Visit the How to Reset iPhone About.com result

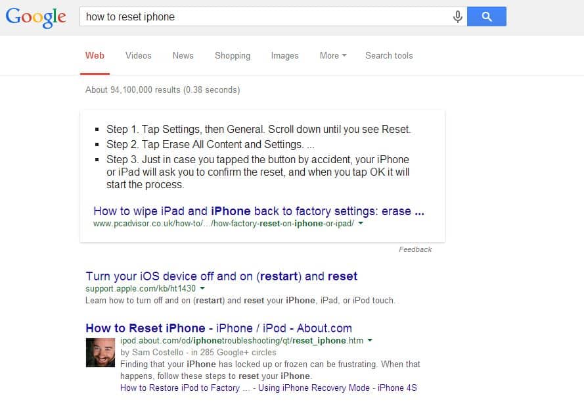pyautogui.click(x=218, y=328)
